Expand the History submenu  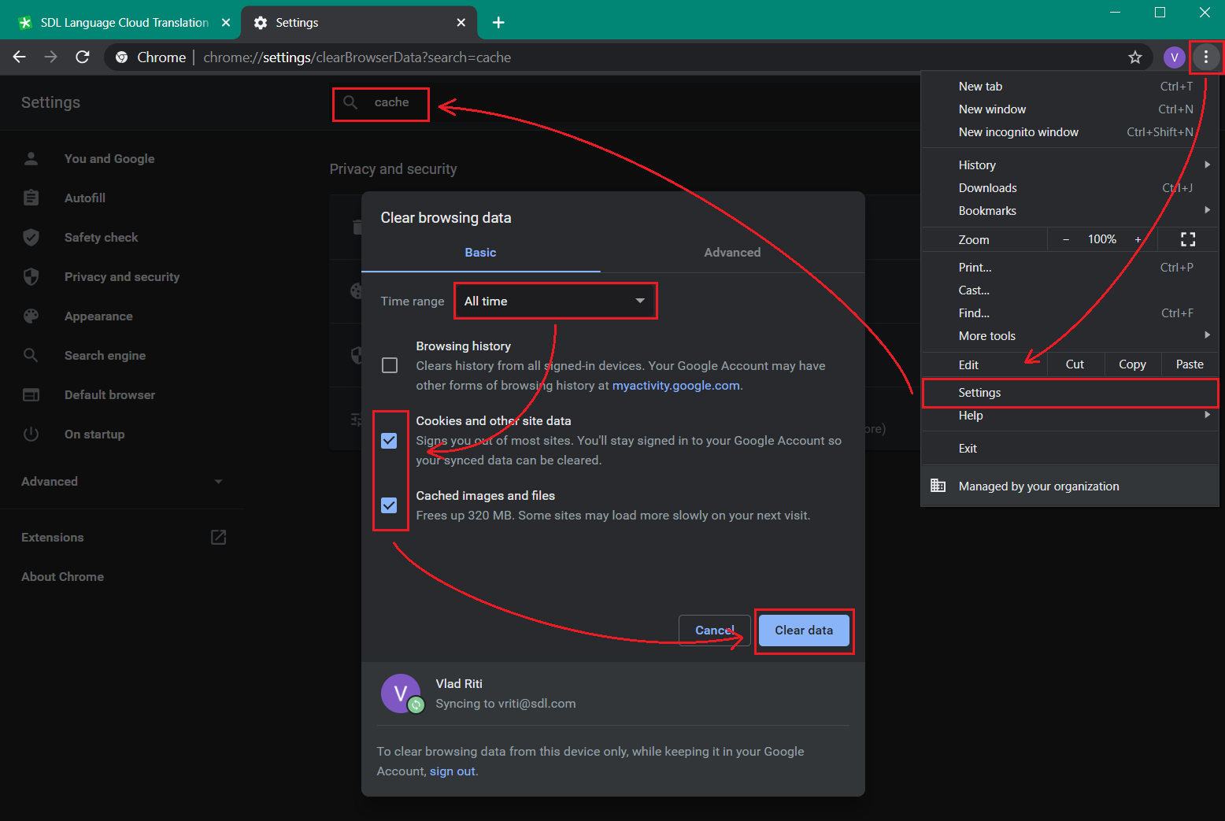[1207, 165]
